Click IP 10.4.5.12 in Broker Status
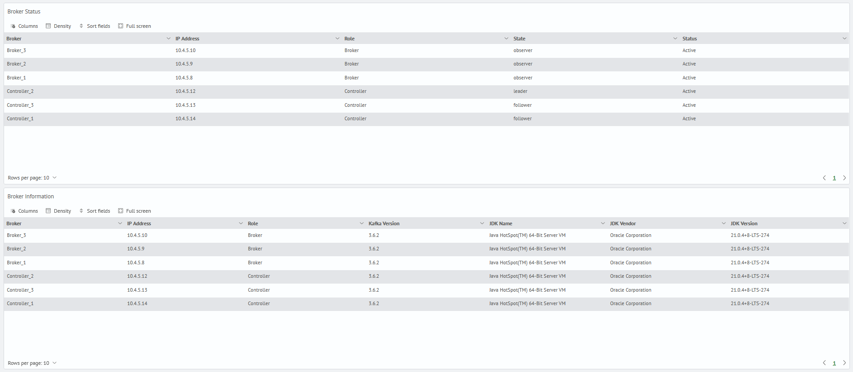This screenshot has width=853, height=372. [x=186, y=91]
